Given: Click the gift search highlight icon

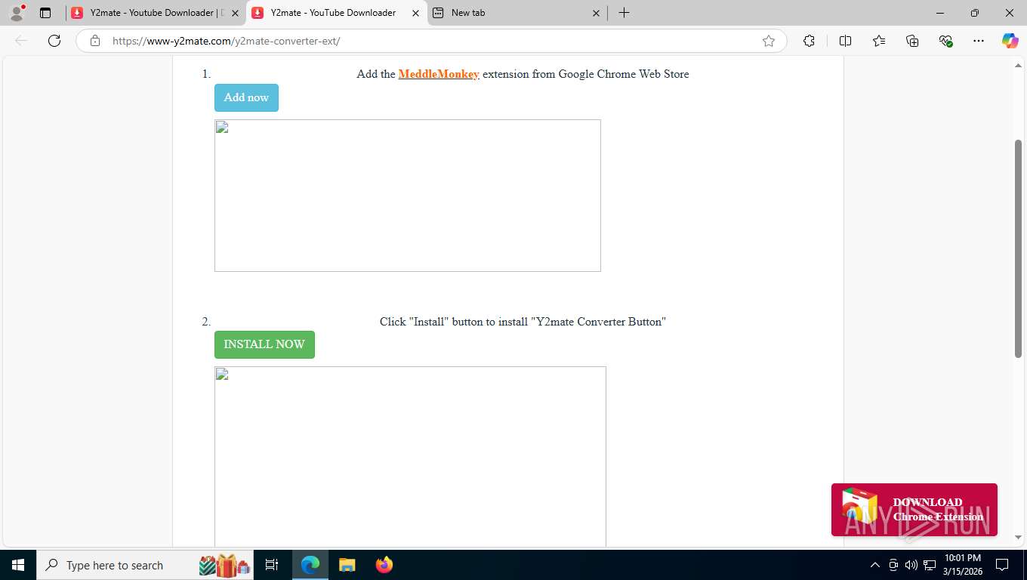Looking at the screenshot, I should (224, 565).
